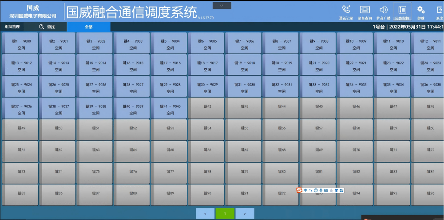Select key 键37 - 9036
Image resolution: width=444 pixels, height=220 pixels.
[x=20, y=108]
